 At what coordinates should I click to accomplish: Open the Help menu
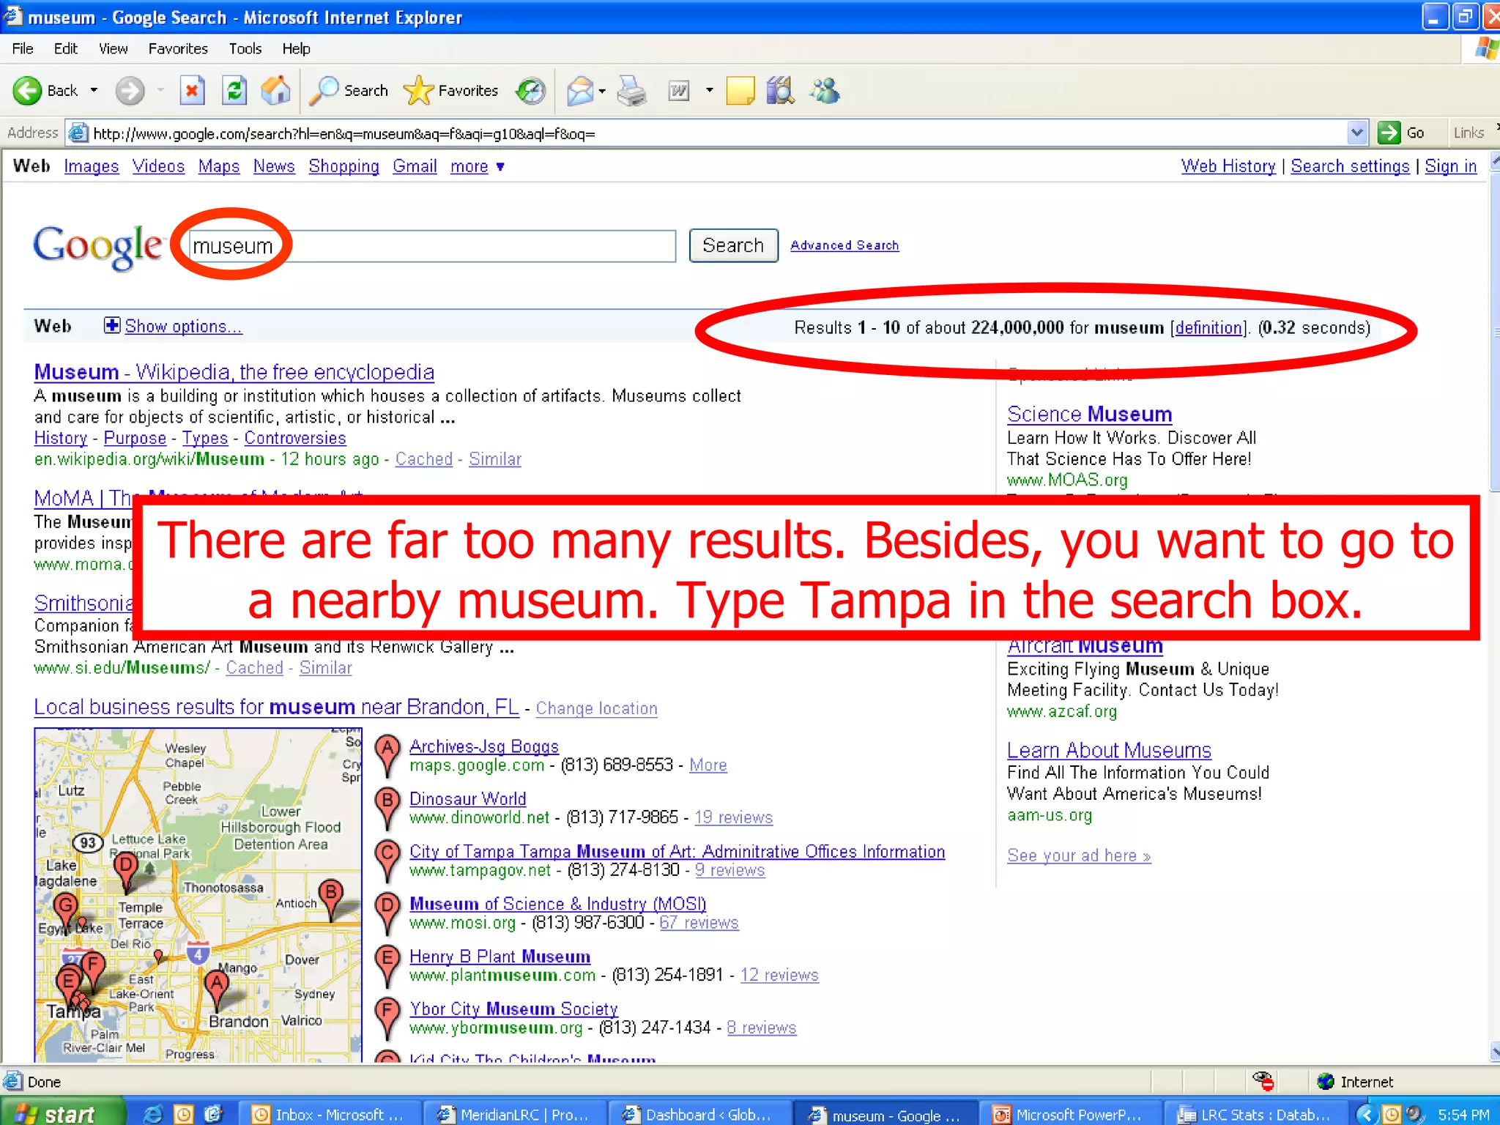point(296,48)
